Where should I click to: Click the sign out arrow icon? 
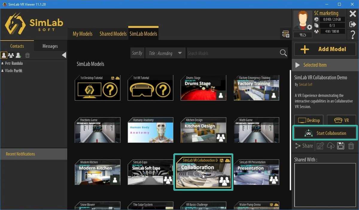[352, 24]
